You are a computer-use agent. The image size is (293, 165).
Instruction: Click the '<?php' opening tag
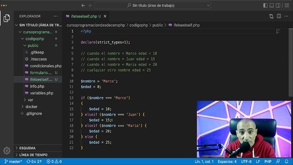[x=86, y=31]
